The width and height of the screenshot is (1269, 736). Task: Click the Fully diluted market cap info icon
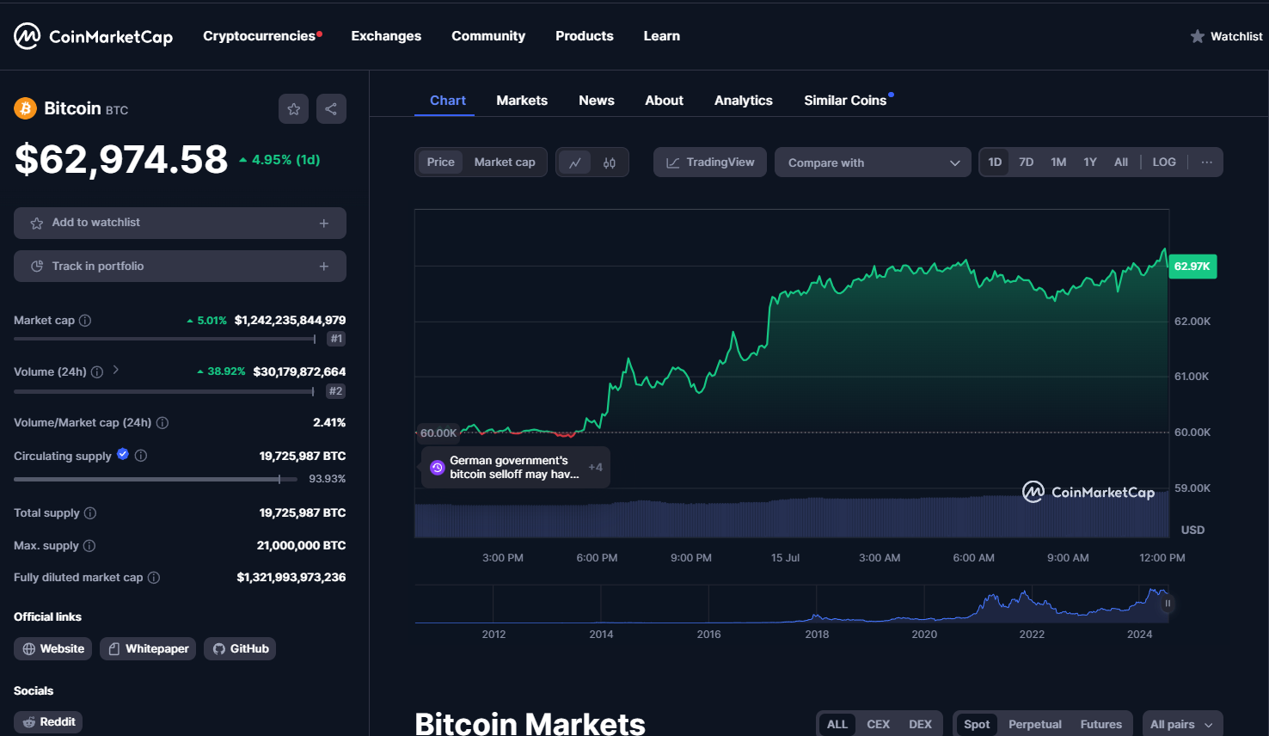click(154, 578)
